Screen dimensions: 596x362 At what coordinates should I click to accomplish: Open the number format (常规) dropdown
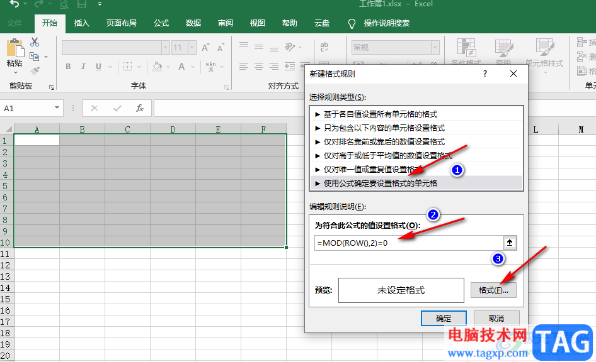coord(435,48)
